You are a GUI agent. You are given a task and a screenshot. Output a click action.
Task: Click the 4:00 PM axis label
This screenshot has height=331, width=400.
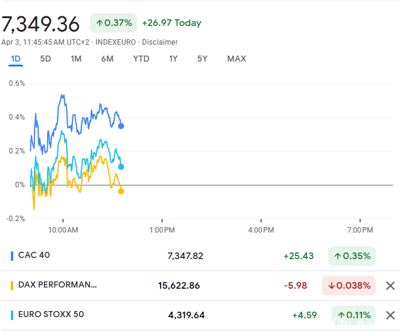coord(261,230)
